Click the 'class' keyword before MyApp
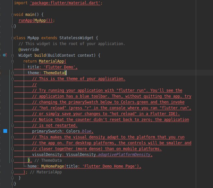The width and height of the screenshot is (213, 188). coord(20,38)
